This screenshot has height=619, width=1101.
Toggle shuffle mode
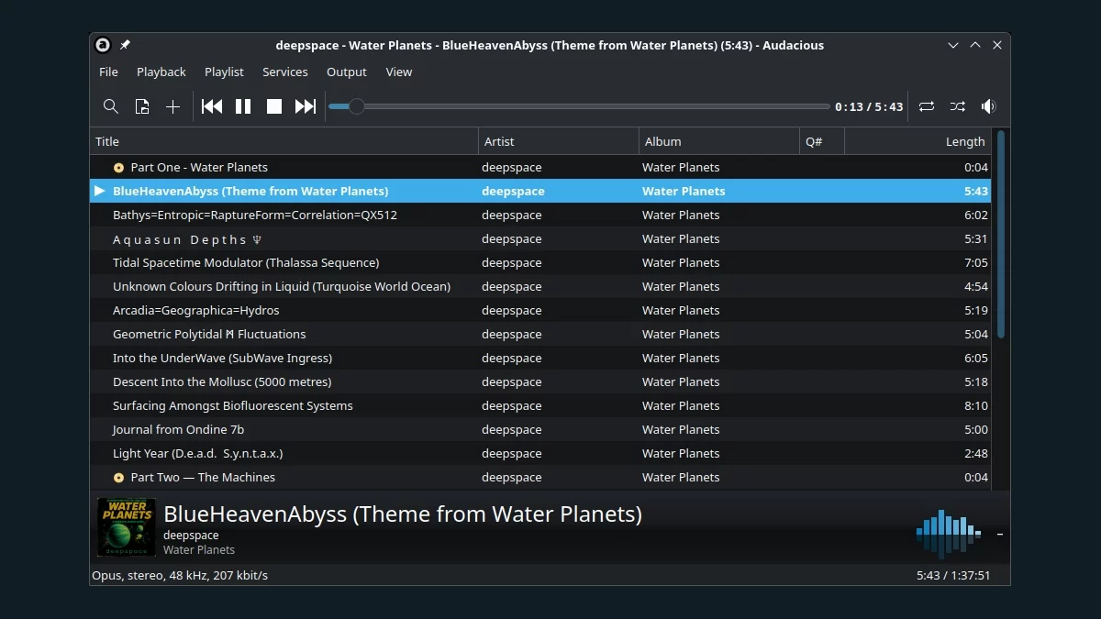point(958,106)
